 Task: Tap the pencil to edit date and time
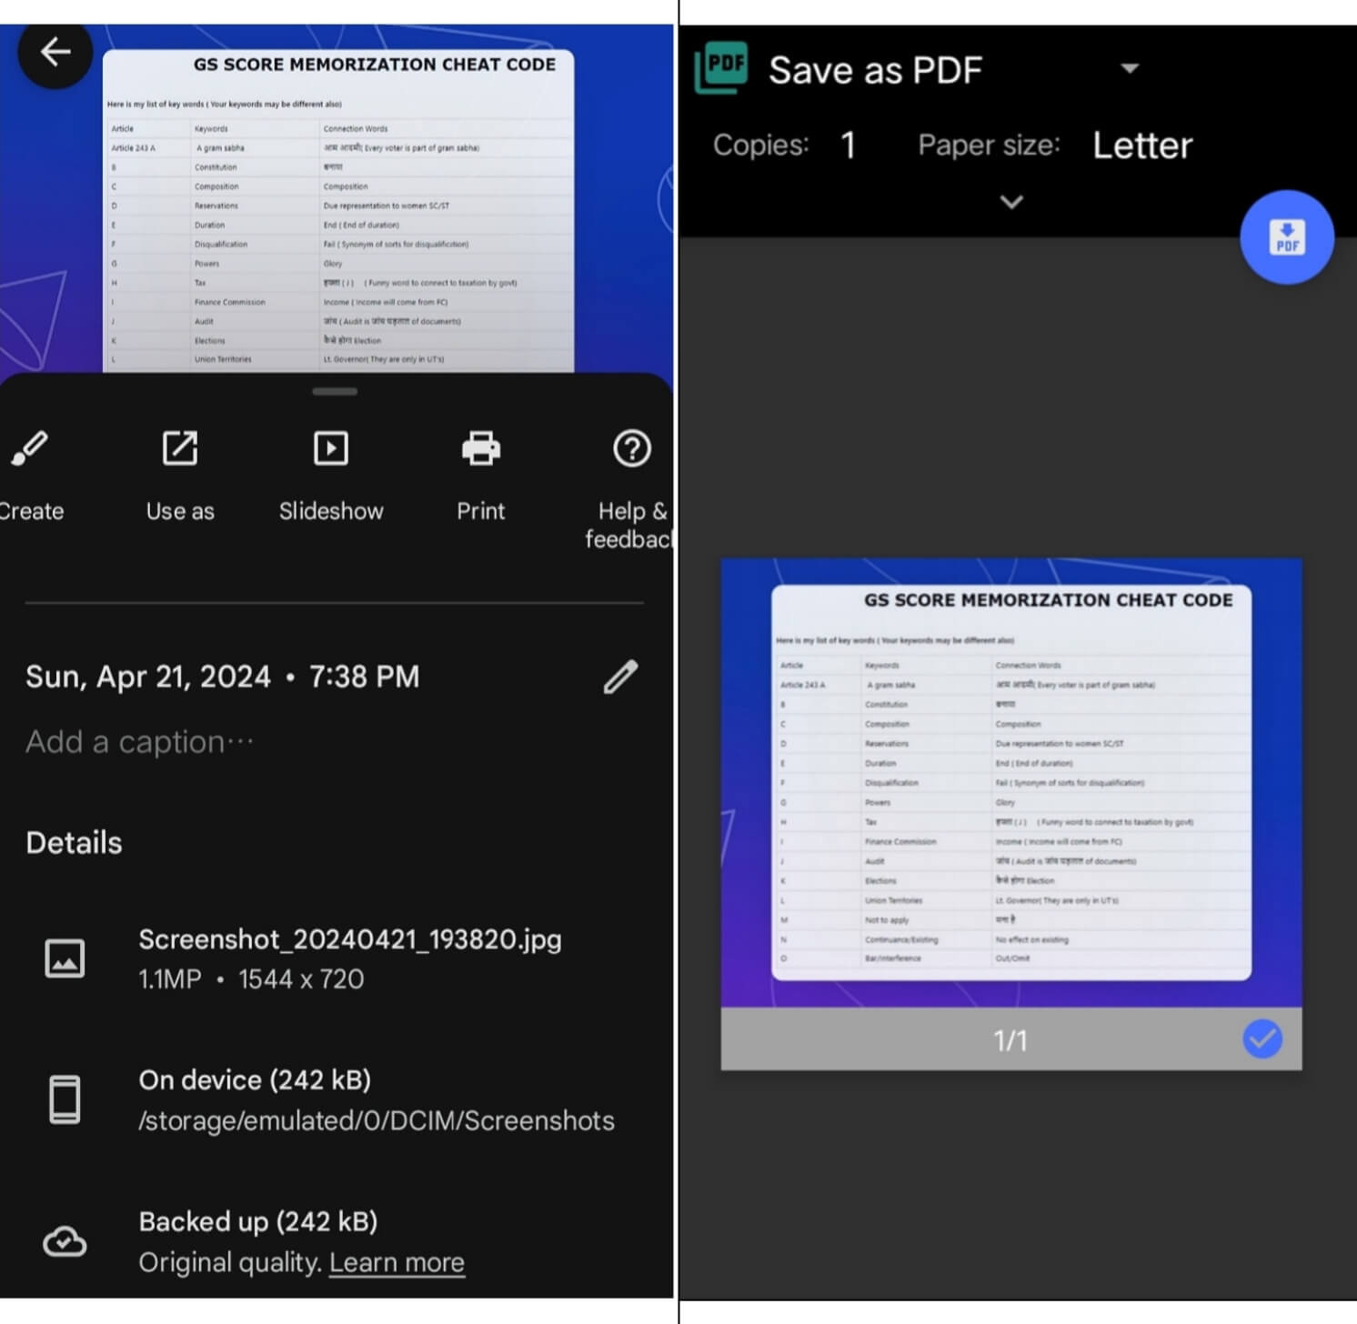point(620,677)
